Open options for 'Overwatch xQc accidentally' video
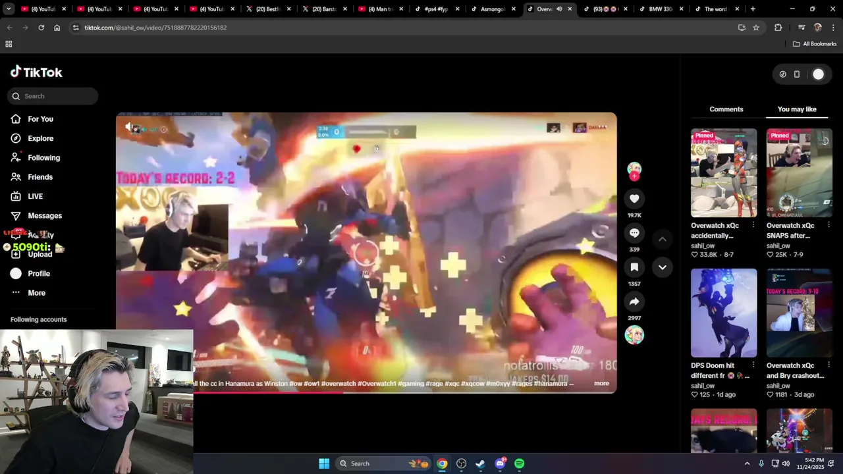The image size is (843, 474). tap(753, 225)
